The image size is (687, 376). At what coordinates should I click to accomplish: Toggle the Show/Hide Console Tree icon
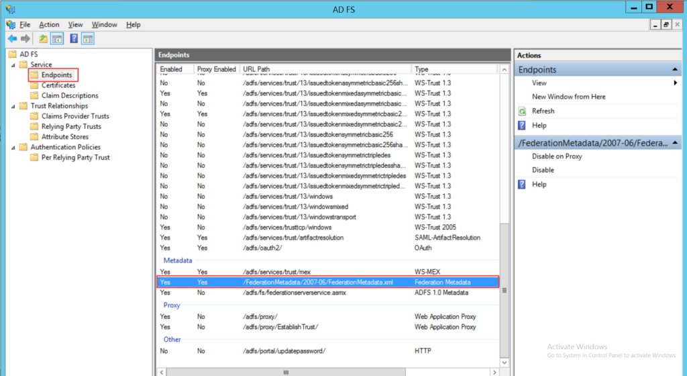57,39
